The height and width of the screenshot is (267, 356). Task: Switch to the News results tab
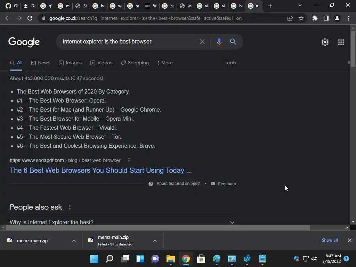[x=41, y=63]
